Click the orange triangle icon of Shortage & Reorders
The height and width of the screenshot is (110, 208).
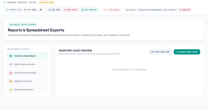(11, 90)
